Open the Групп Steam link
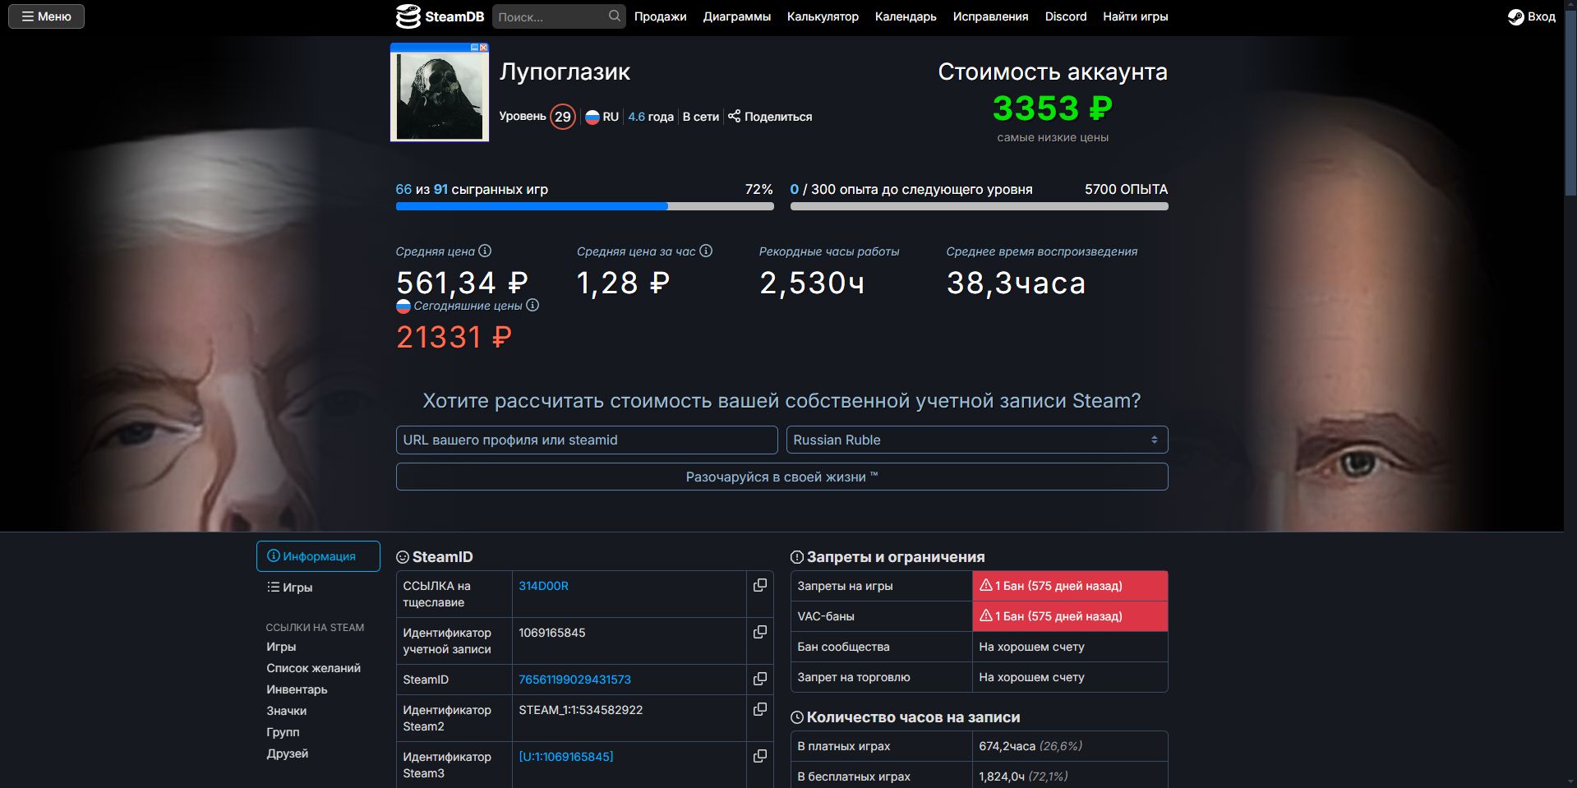1577x788 pixels. pos(283,732)
